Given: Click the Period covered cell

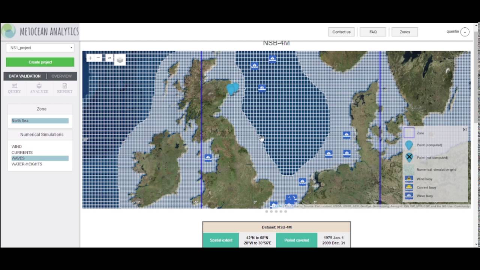Looking at the screenshot, I should pyautogui.click(x=297, y=240).
